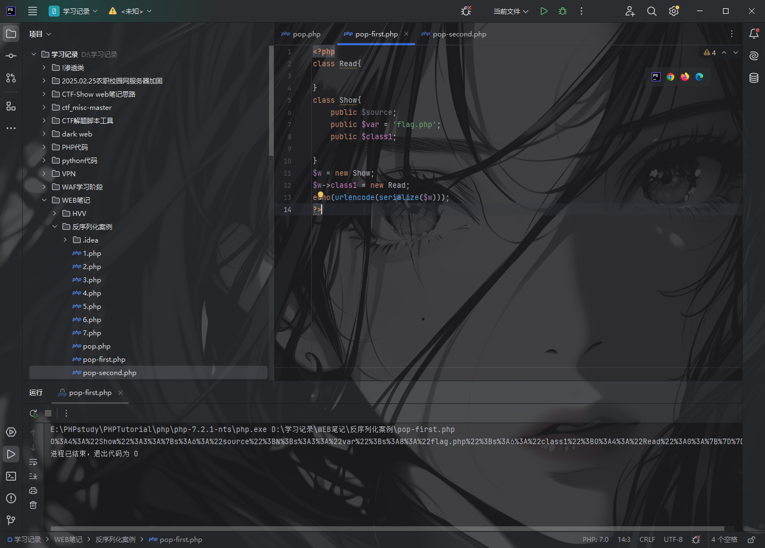765x548 pixels.
Task: Switch to the pop-second.php editor tab
Action: pyautogui.click(x=454, y=34)
